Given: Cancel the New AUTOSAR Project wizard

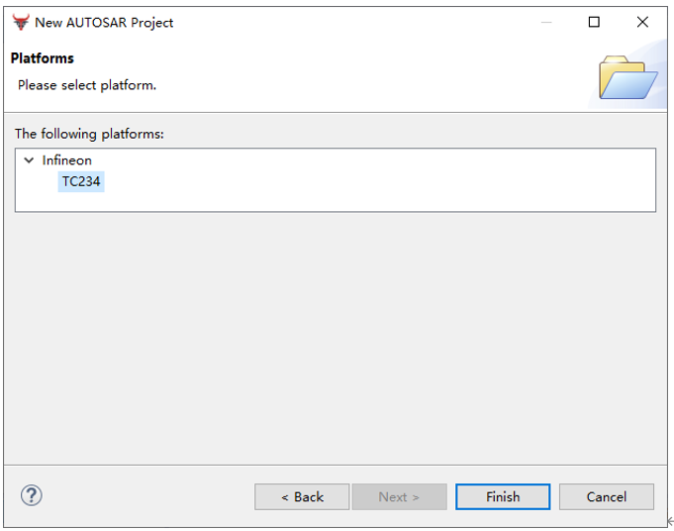Looking at the screenshot, I should [x=607, y=497].
